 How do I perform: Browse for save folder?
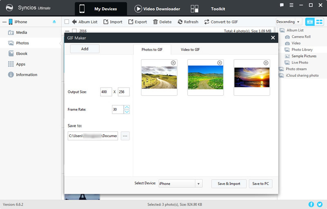(125, 136)
